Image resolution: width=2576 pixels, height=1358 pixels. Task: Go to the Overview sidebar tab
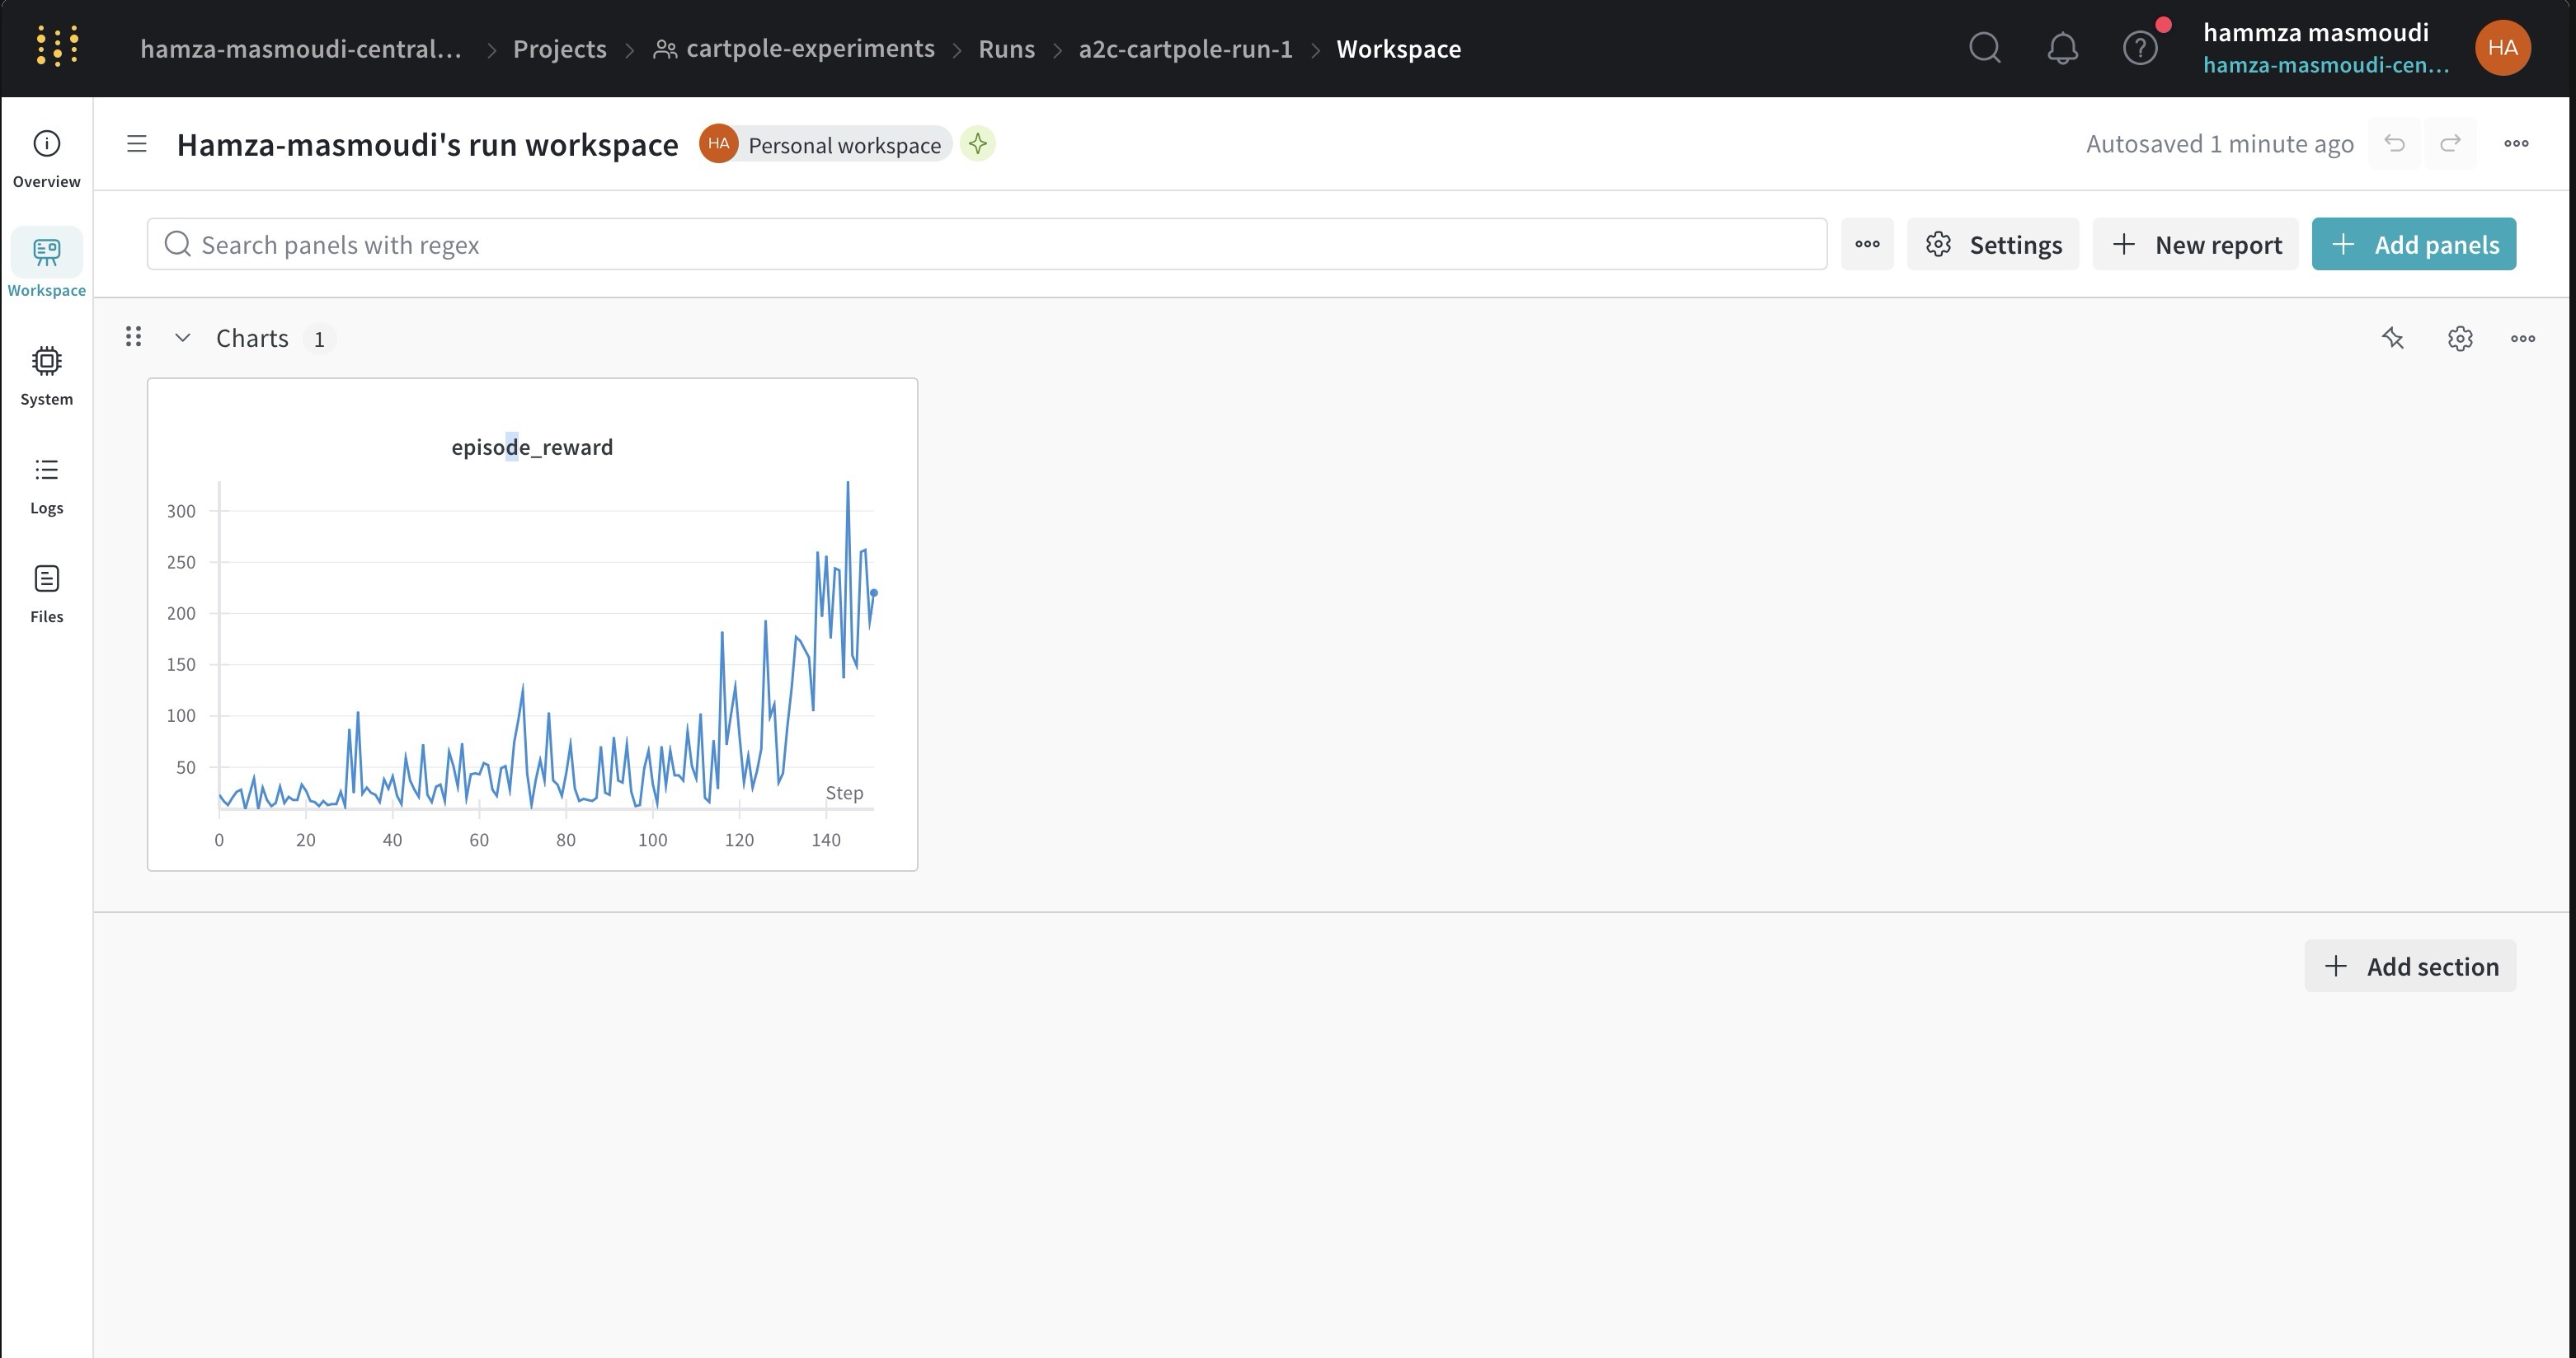[x=46, y=159]
